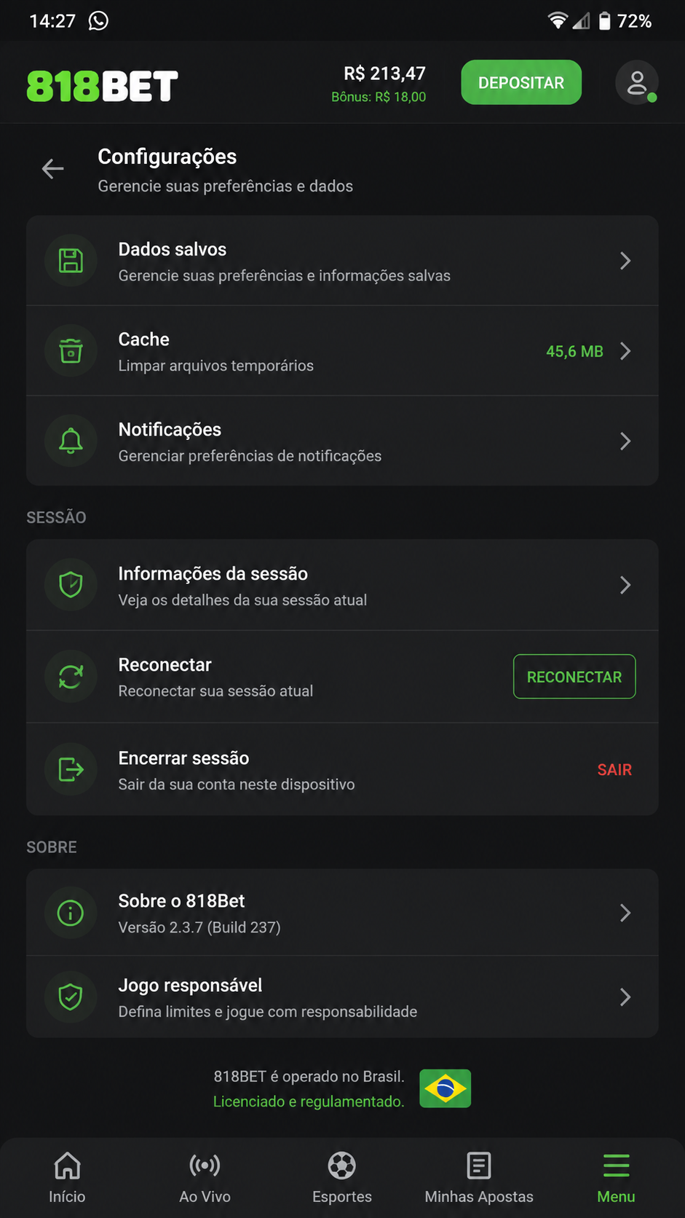This screenshot has height=1218, width=685.
Task: Tap the circular arrows Reconectar icon
Action: 71,677
